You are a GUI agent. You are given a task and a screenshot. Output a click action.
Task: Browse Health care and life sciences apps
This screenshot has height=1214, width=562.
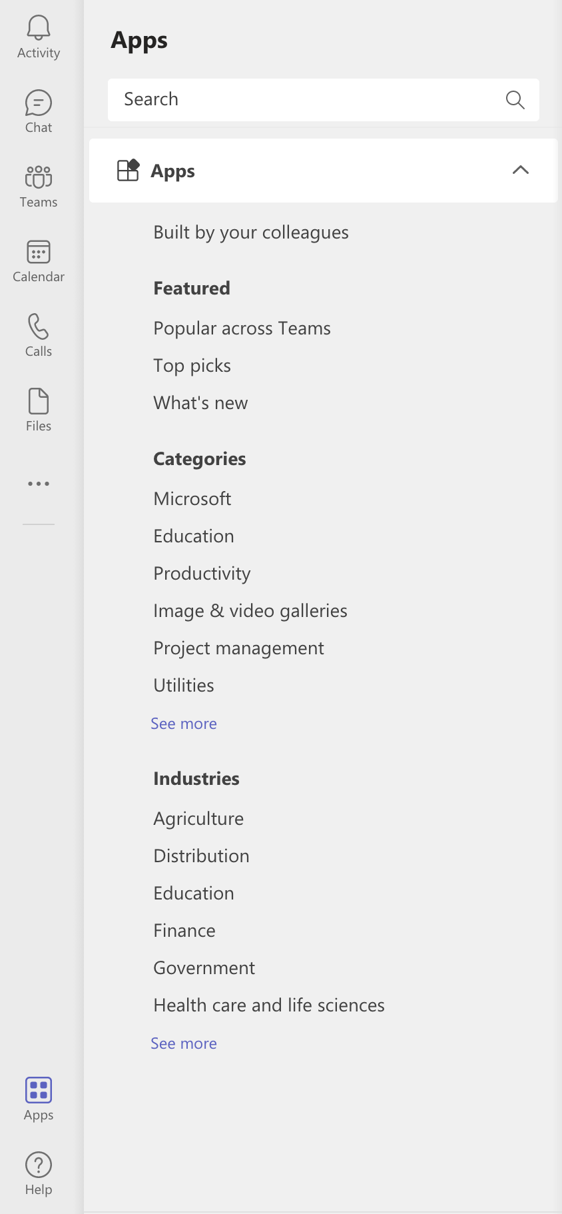tap(269, 1005)
